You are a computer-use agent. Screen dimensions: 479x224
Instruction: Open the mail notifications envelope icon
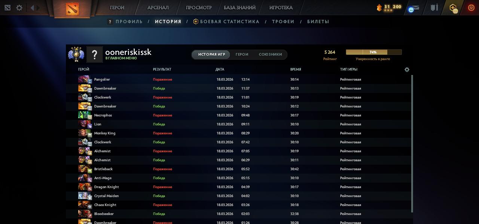[x=414, y=8]
